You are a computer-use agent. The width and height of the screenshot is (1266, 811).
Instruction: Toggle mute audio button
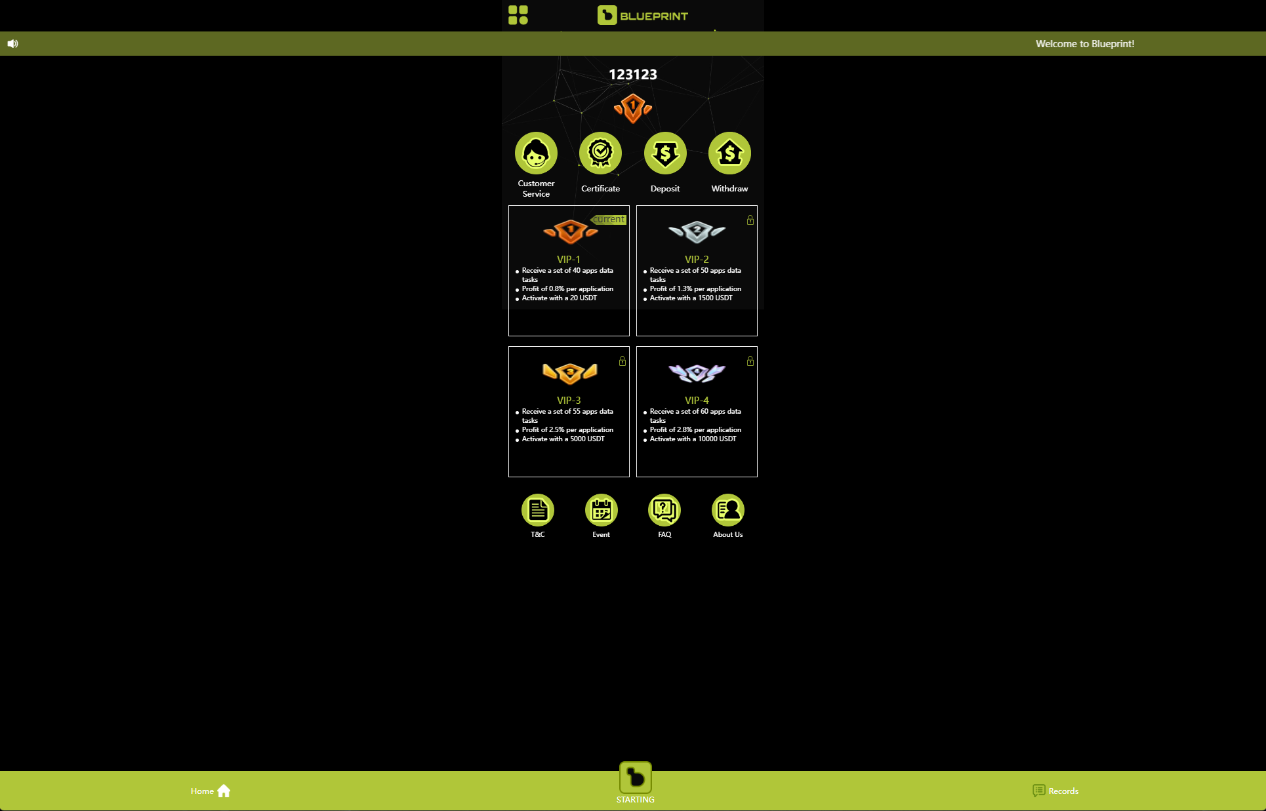pyautogui.click(x=13, y=43)
